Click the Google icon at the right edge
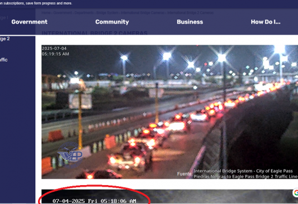 point(296,193)
